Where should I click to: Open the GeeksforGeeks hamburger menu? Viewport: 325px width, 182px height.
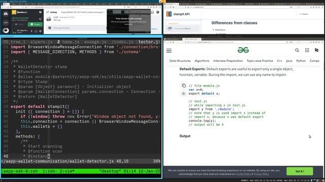coord(169,51)
